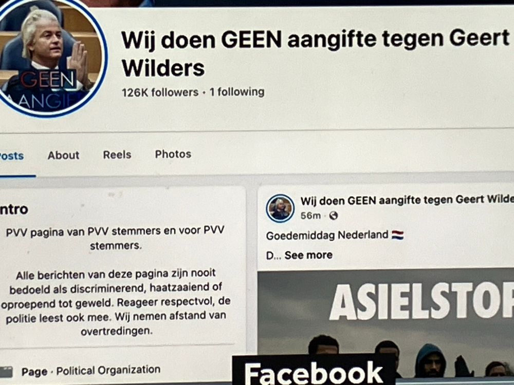Expand post text with See more
514x385 pixels.
coord(308,255)
